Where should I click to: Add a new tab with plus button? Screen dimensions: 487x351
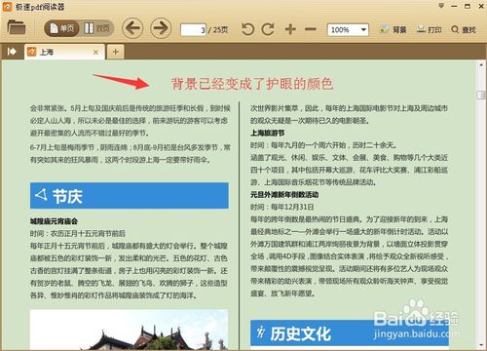115,52
